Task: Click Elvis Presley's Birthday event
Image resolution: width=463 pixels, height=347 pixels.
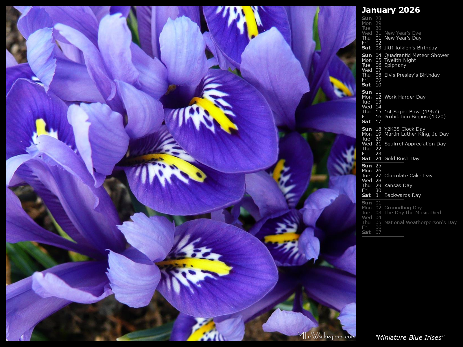Action: point(412,75)
